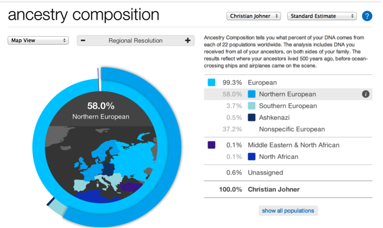The height and width of the screenshot is (228, 383).
Task: Click the European light blue legend swatch
Action: coord(211,83)
